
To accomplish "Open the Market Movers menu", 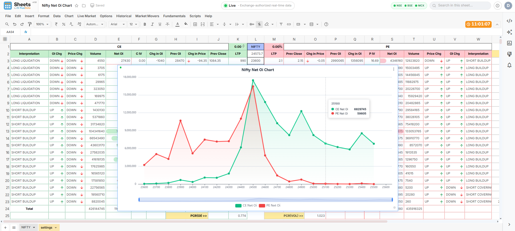I will coord(147,16).
